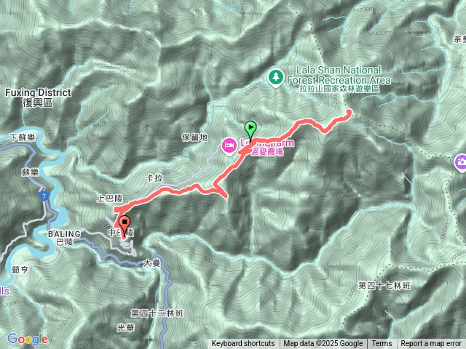Screen dimensions: 466x349
Task: Select the route 7 highway shield
Action: [x=44, y=196]
